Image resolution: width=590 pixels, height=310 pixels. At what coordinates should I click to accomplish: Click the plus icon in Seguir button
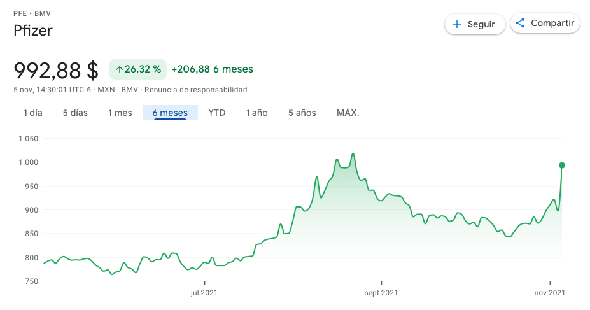pyautogui.click(x=457, y=24)
